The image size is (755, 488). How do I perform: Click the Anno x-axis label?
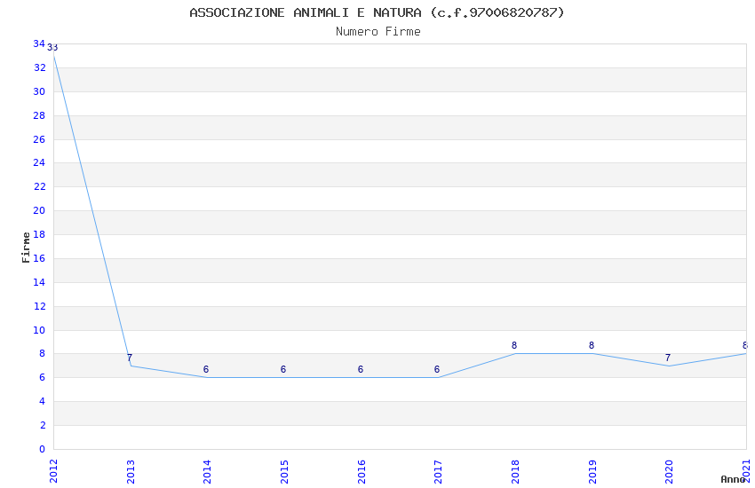(733, 479)
